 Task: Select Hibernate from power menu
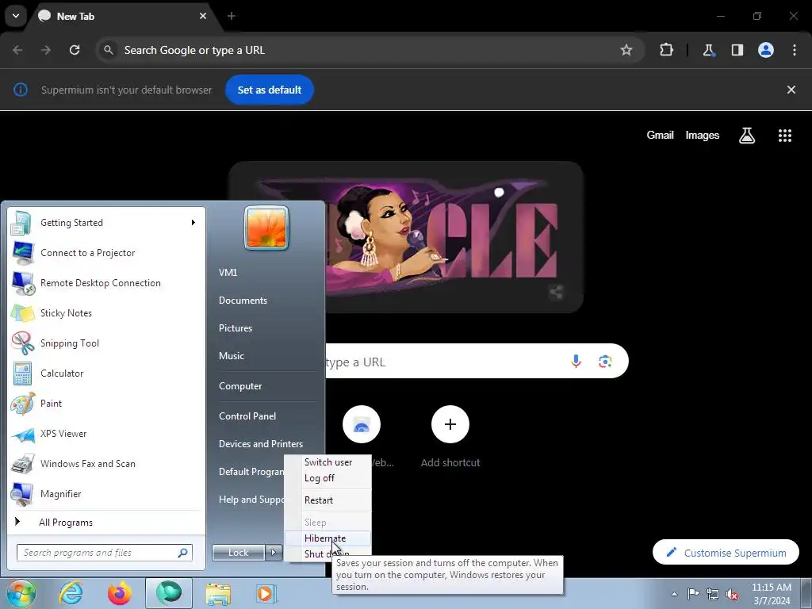[x=328, y=538]
